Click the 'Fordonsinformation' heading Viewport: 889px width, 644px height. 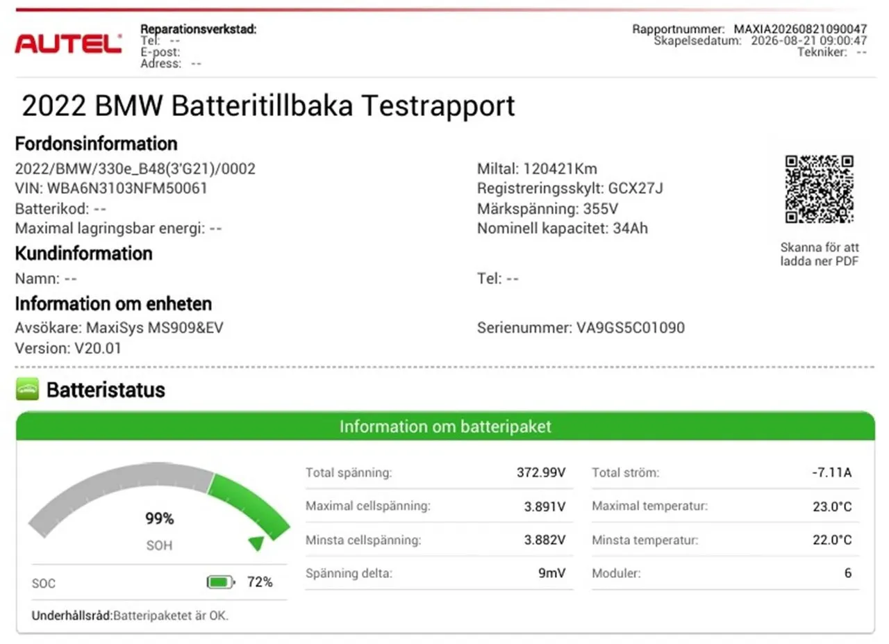click(97, 144)
